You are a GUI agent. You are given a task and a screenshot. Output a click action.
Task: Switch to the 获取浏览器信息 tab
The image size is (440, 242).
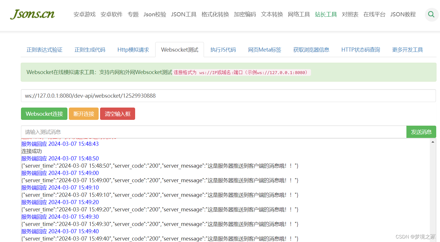tap(311, 50)
